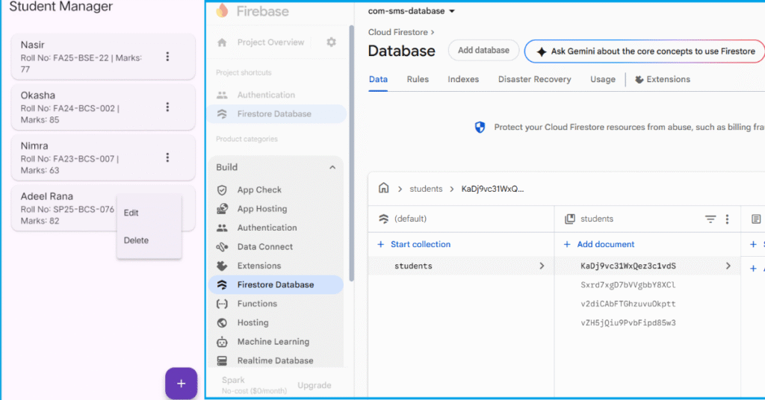Switch to the Rules tab
Image resolution: width=765 pixels, height=400 pixels.
(418, 80)
